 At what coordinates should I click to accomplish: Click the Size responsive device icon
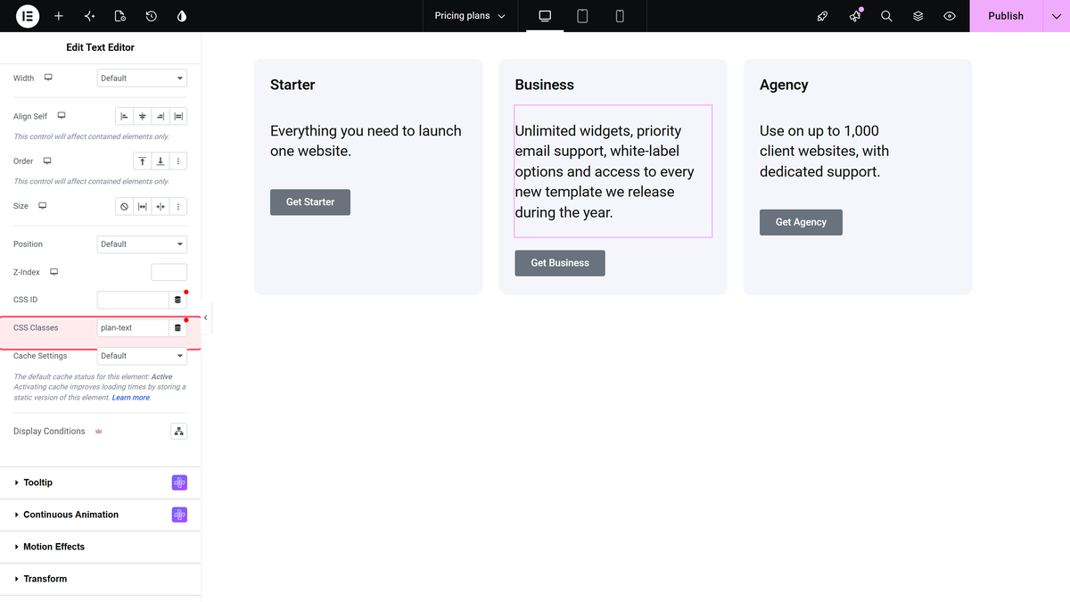tap(42, 206)
